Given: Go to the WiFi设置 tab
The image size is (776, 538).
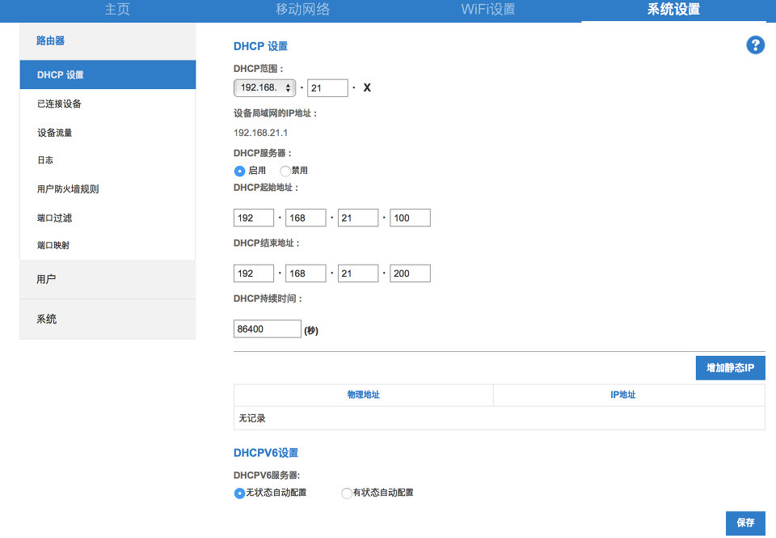Looking at the screenshot, I should (488, 10).
